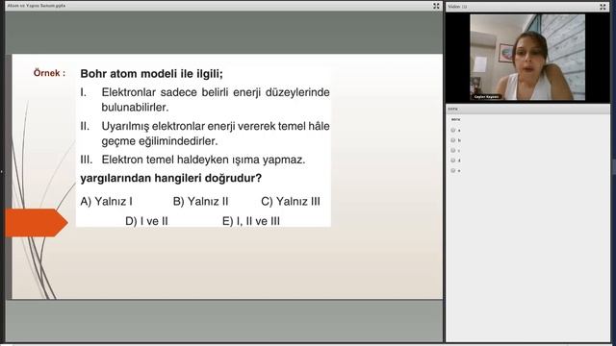Select poll answer option b
The height and width of the screenshot is (346, 616).
[453, 140]
